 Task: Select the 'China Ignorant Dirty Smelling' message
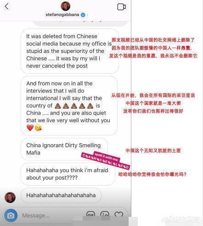pos(64,149)
